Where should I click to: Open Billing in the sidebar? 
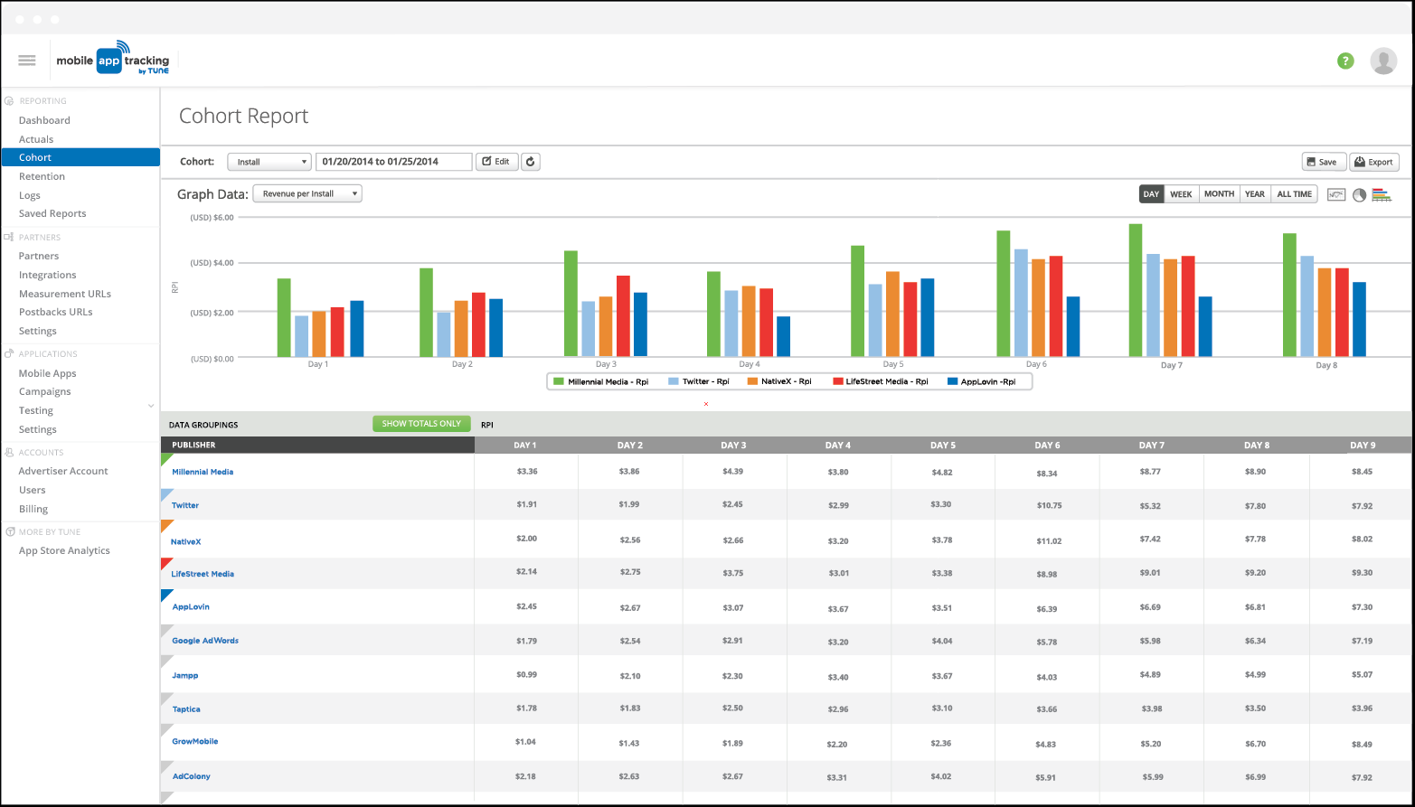[x=33, y=509]
